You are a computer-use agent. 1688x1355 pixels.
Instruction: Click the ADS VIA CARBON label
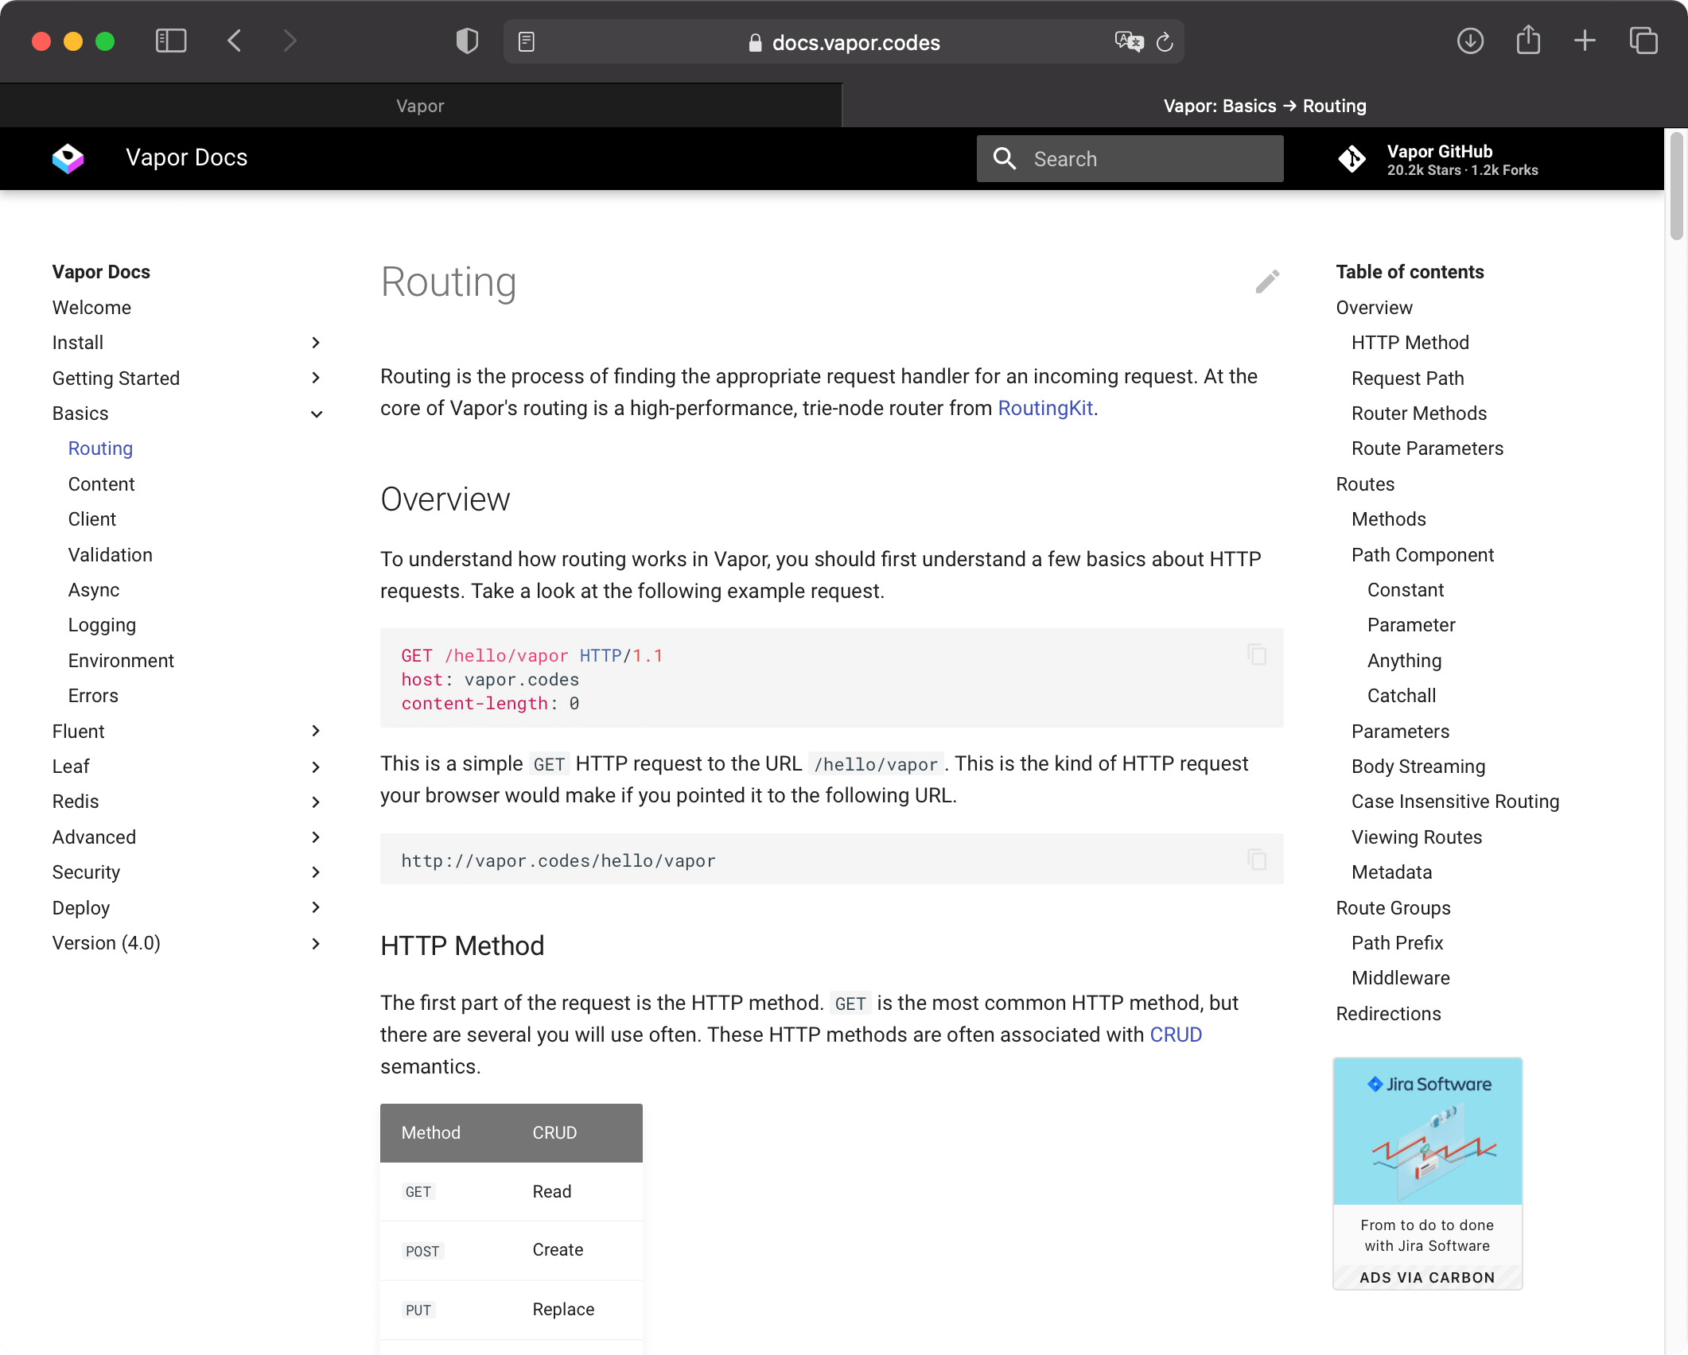pos(1427,1277)
